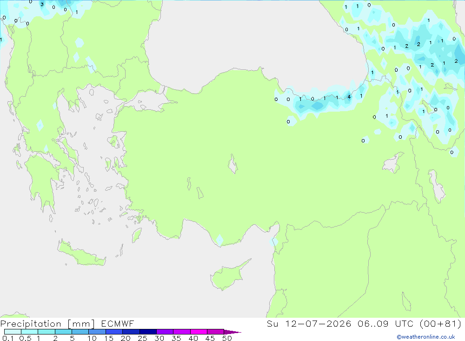Click the "0.1" legend scale label

[x=8, y=338]
